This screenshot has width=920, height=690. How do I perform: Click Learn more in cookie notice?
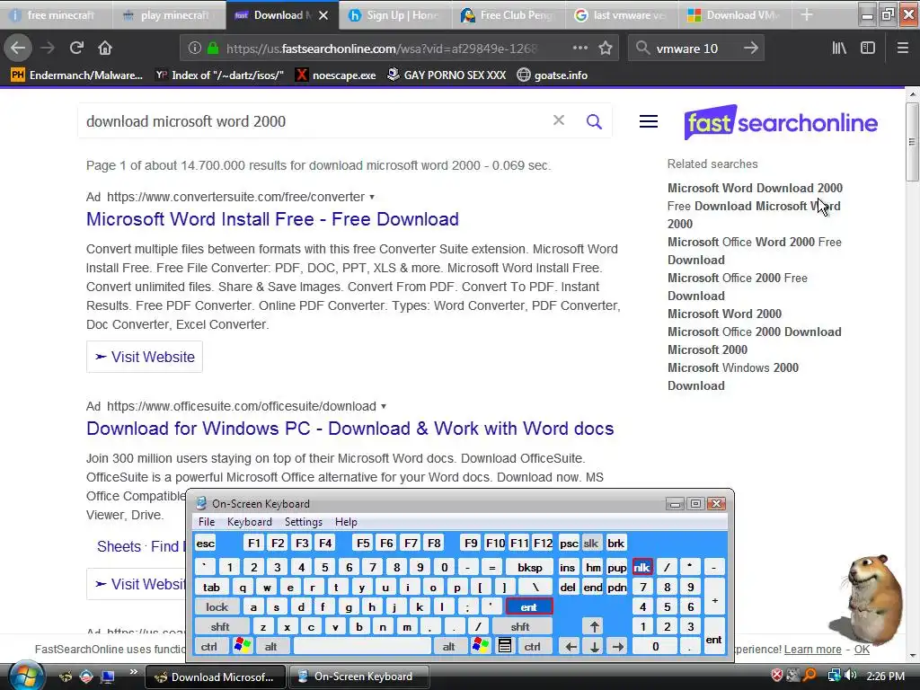click(x=812, y=650)
